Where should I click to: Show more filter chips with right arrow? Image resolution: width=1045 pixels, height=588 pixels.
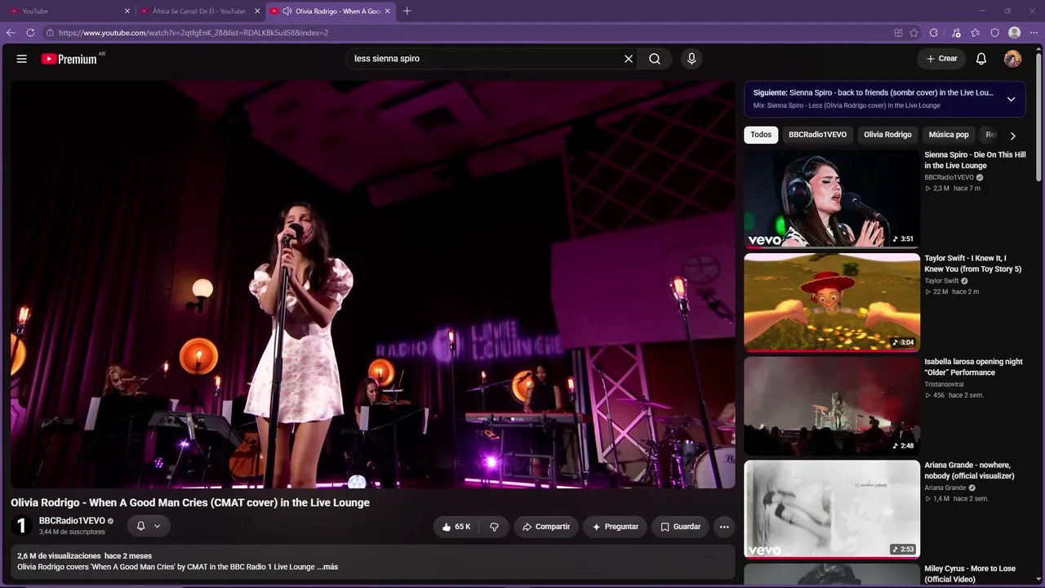coord(1012,136)
